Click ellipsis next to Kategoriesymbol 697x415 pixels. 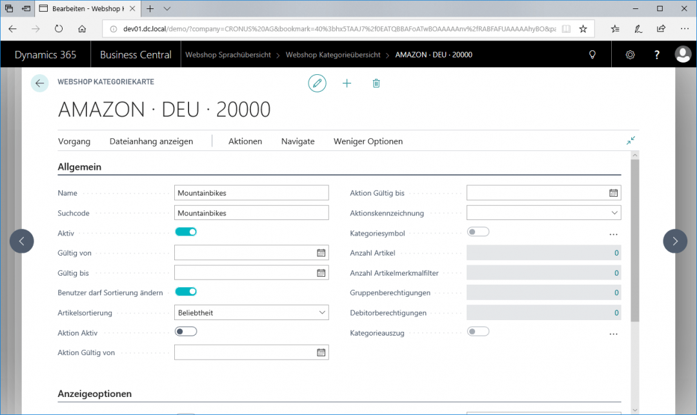(614, 234)
